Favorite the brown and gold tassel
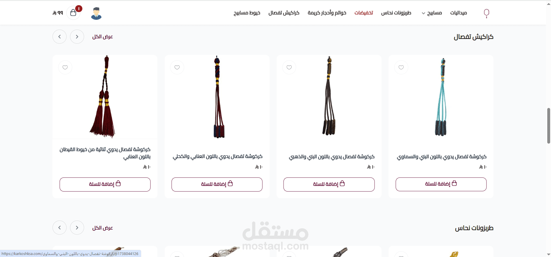 coord(289,67)
